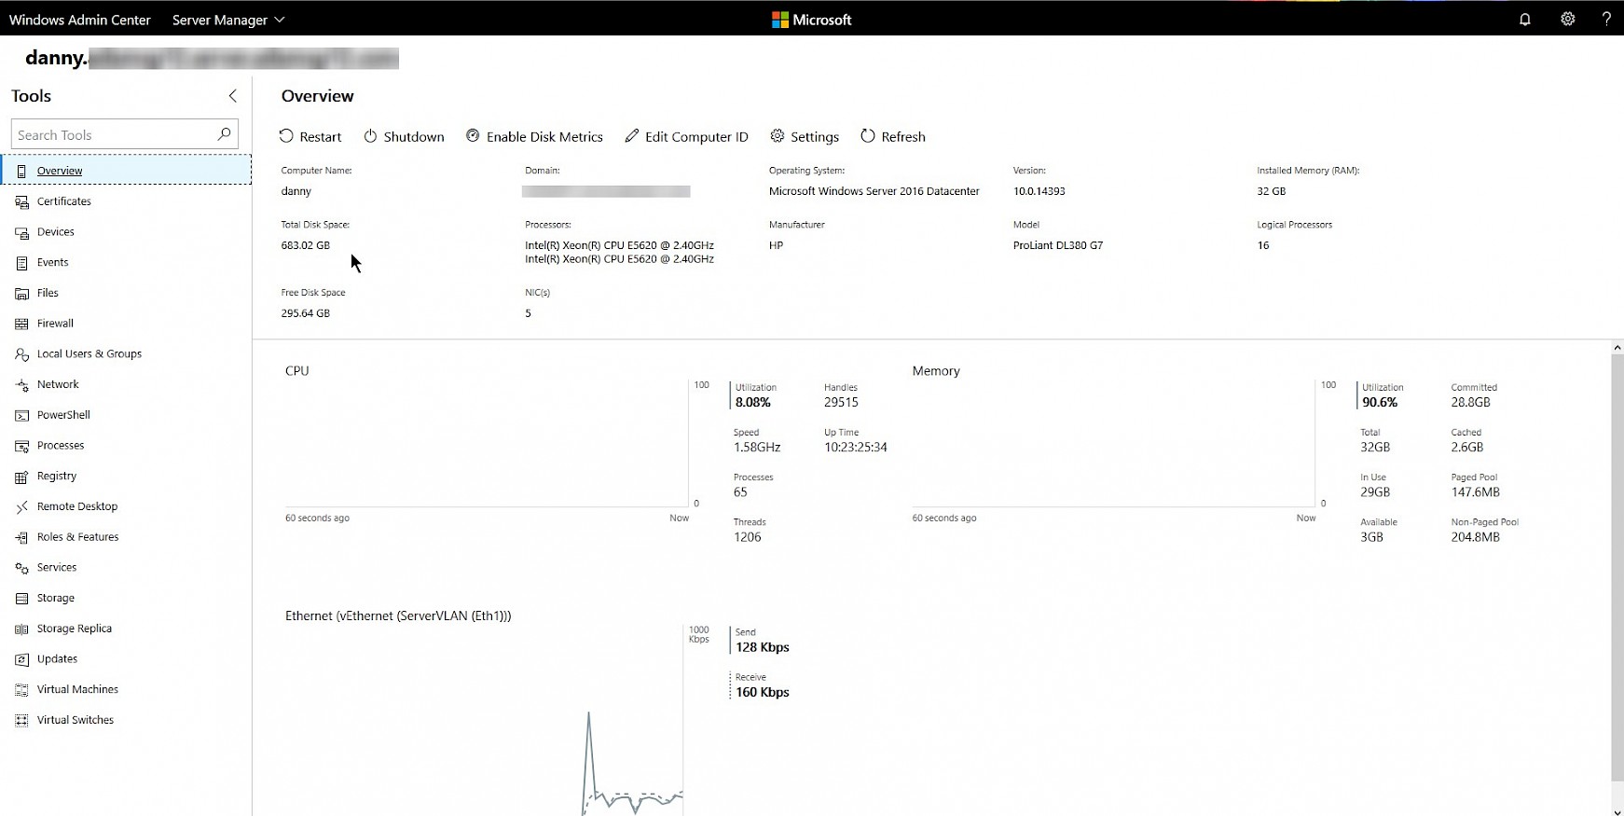Open Overview Settings button

pos(805,136)
